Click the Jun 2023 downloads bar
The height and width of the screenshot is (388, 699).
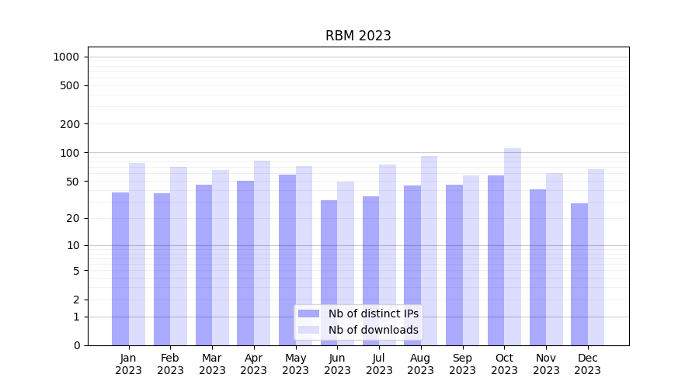pyautogui.click(x=346, y=262)
